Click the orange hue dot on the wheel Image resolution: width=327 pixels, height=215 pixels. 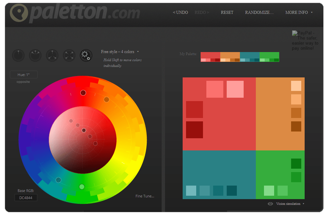(x=106, y=99)
